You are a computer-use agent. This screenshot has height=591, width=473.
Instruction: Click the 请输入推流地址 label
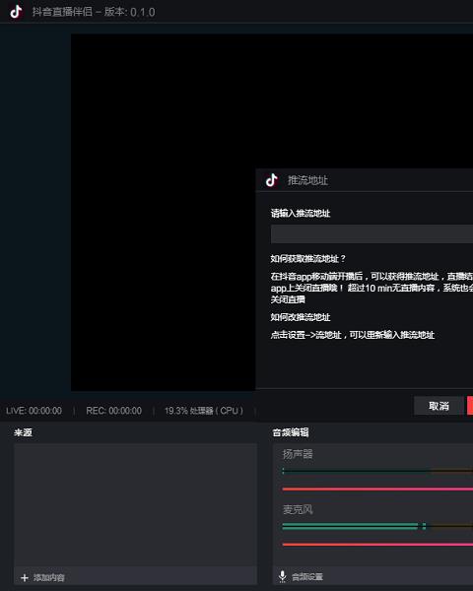coord(301,214)
